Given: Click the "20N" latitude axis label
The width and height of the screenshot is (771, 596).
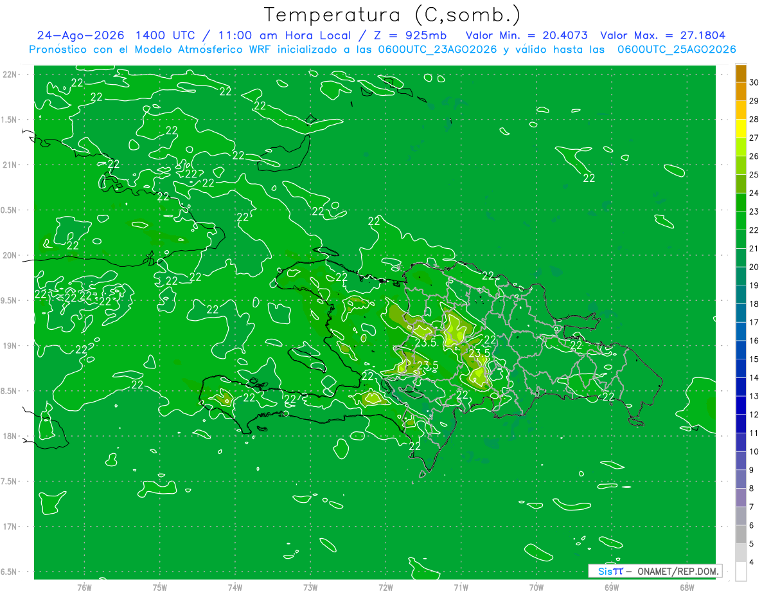Looking at the screenshot, I should tap(11, 255).
